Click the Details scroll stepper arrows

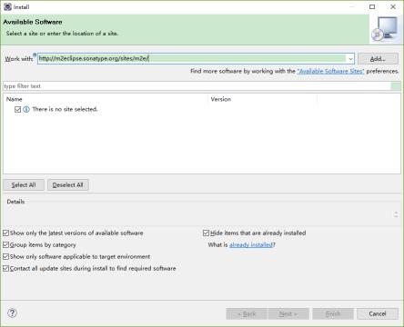point(396,214)
